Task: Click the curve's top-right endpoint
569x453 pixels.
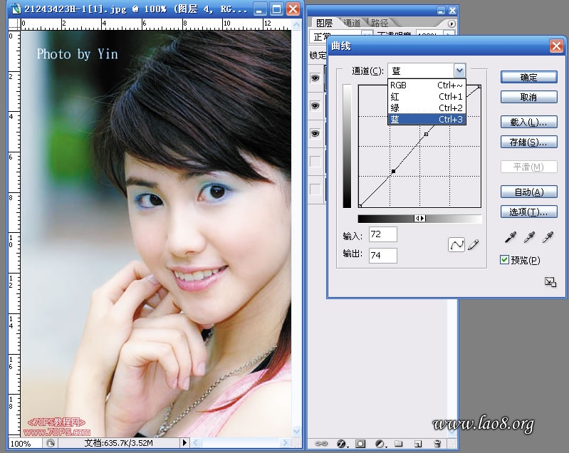Action: coord(479,86)
